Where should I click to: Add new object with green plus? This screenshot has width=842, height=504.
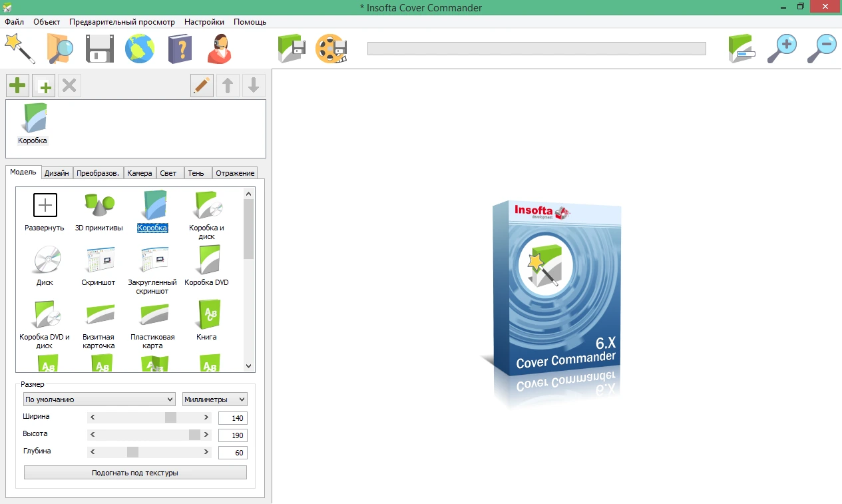[x=17, y=86]
